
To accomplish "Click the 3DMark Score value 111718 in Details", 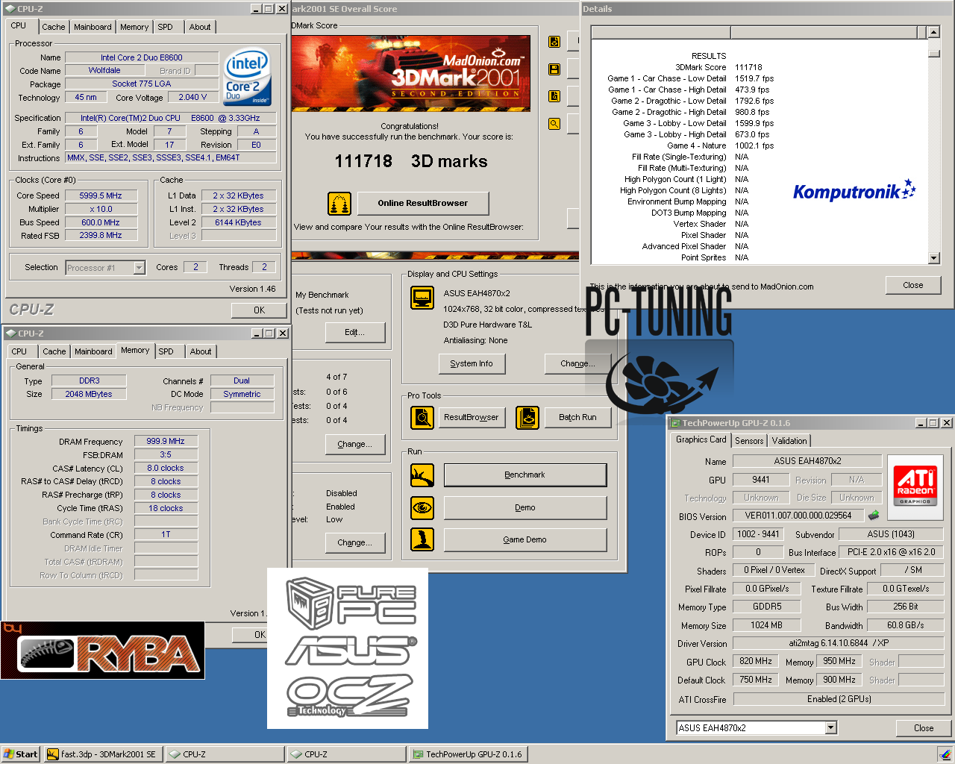I will [748, 67].
